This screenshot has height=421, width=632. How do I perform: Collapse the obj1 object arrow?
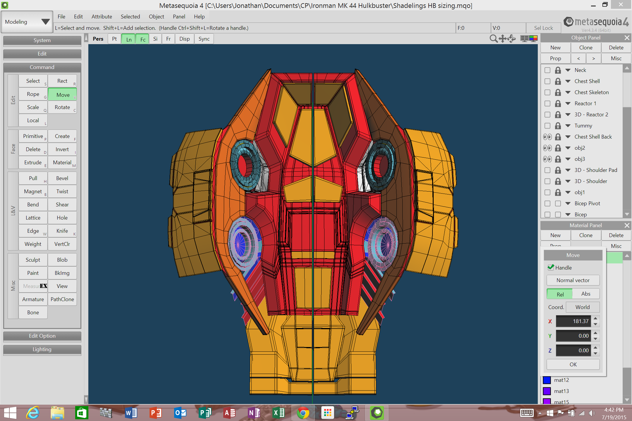coord(568,192)
